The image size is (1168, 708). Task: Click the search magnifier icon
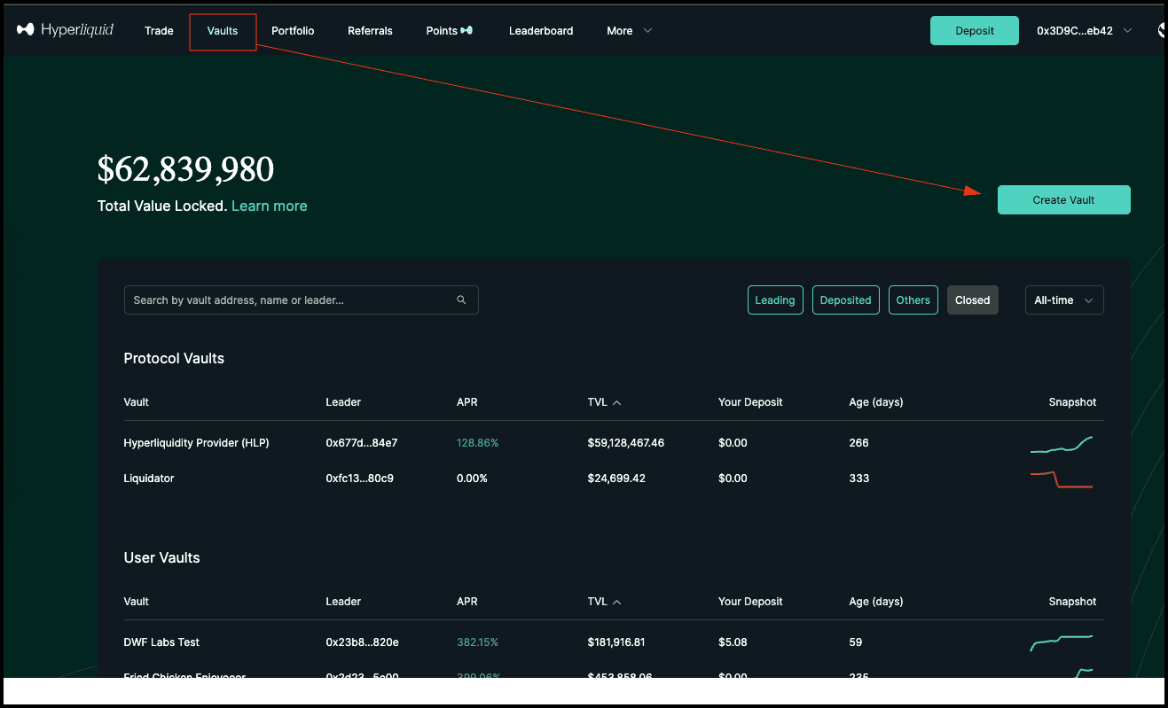(x=461, y=300)
